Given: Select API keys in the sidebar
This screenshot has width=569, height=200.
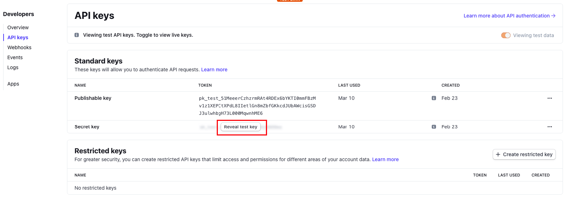Looking at the screenshot, I should pyautogui.click(x=18, y=37).
